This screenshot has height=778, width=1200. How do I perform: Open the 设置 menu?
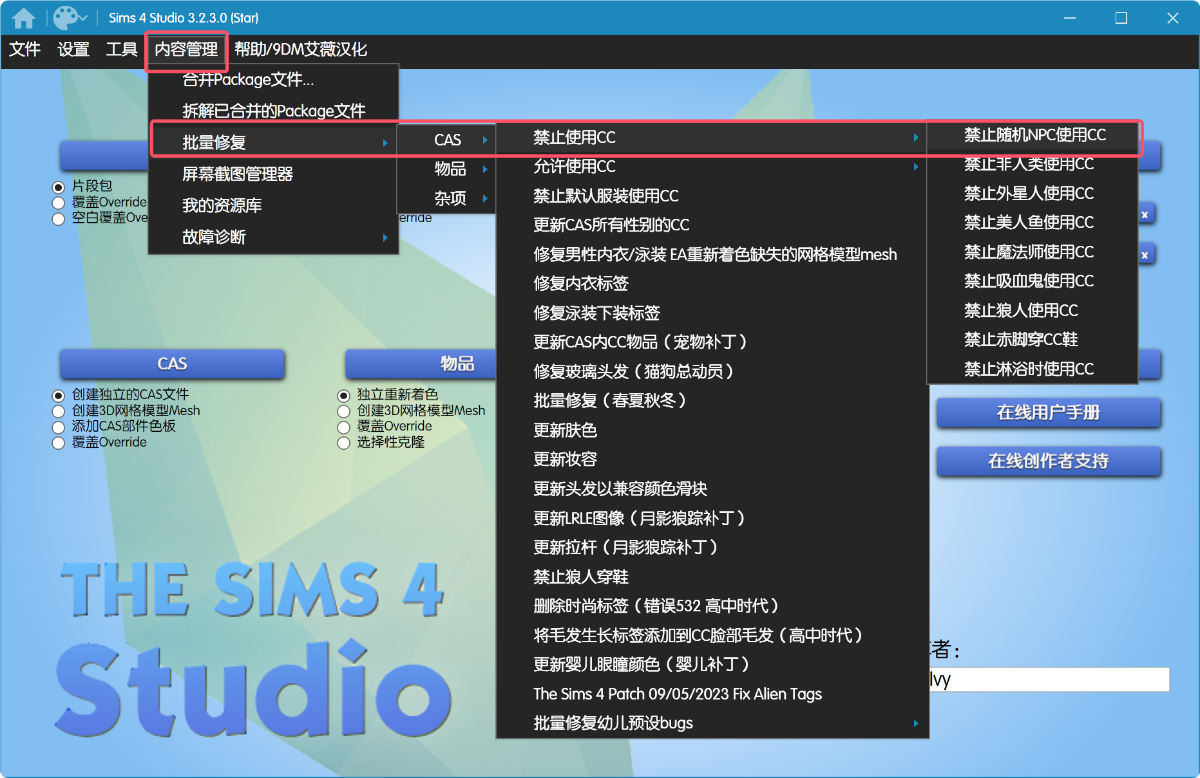[73, 49]
